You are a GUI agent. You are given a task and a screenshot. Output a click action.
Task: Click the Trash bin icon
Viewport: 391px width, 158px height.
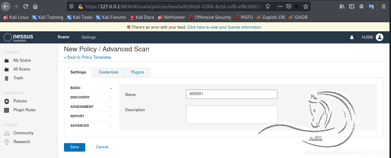click(x=7, y=78)
